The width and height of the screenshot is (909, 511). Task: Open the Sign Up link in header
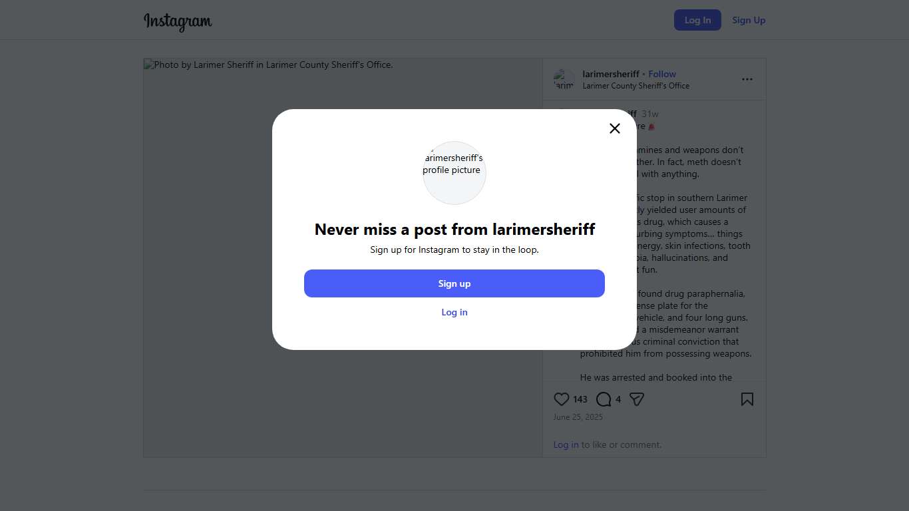[749, 20]
